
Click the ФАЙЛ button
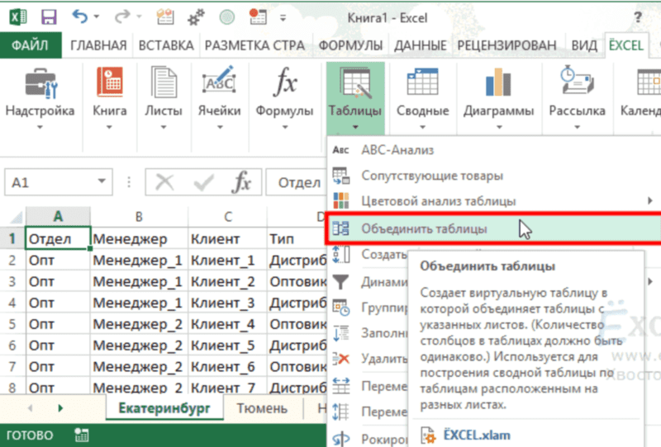(x=32, y=45)
